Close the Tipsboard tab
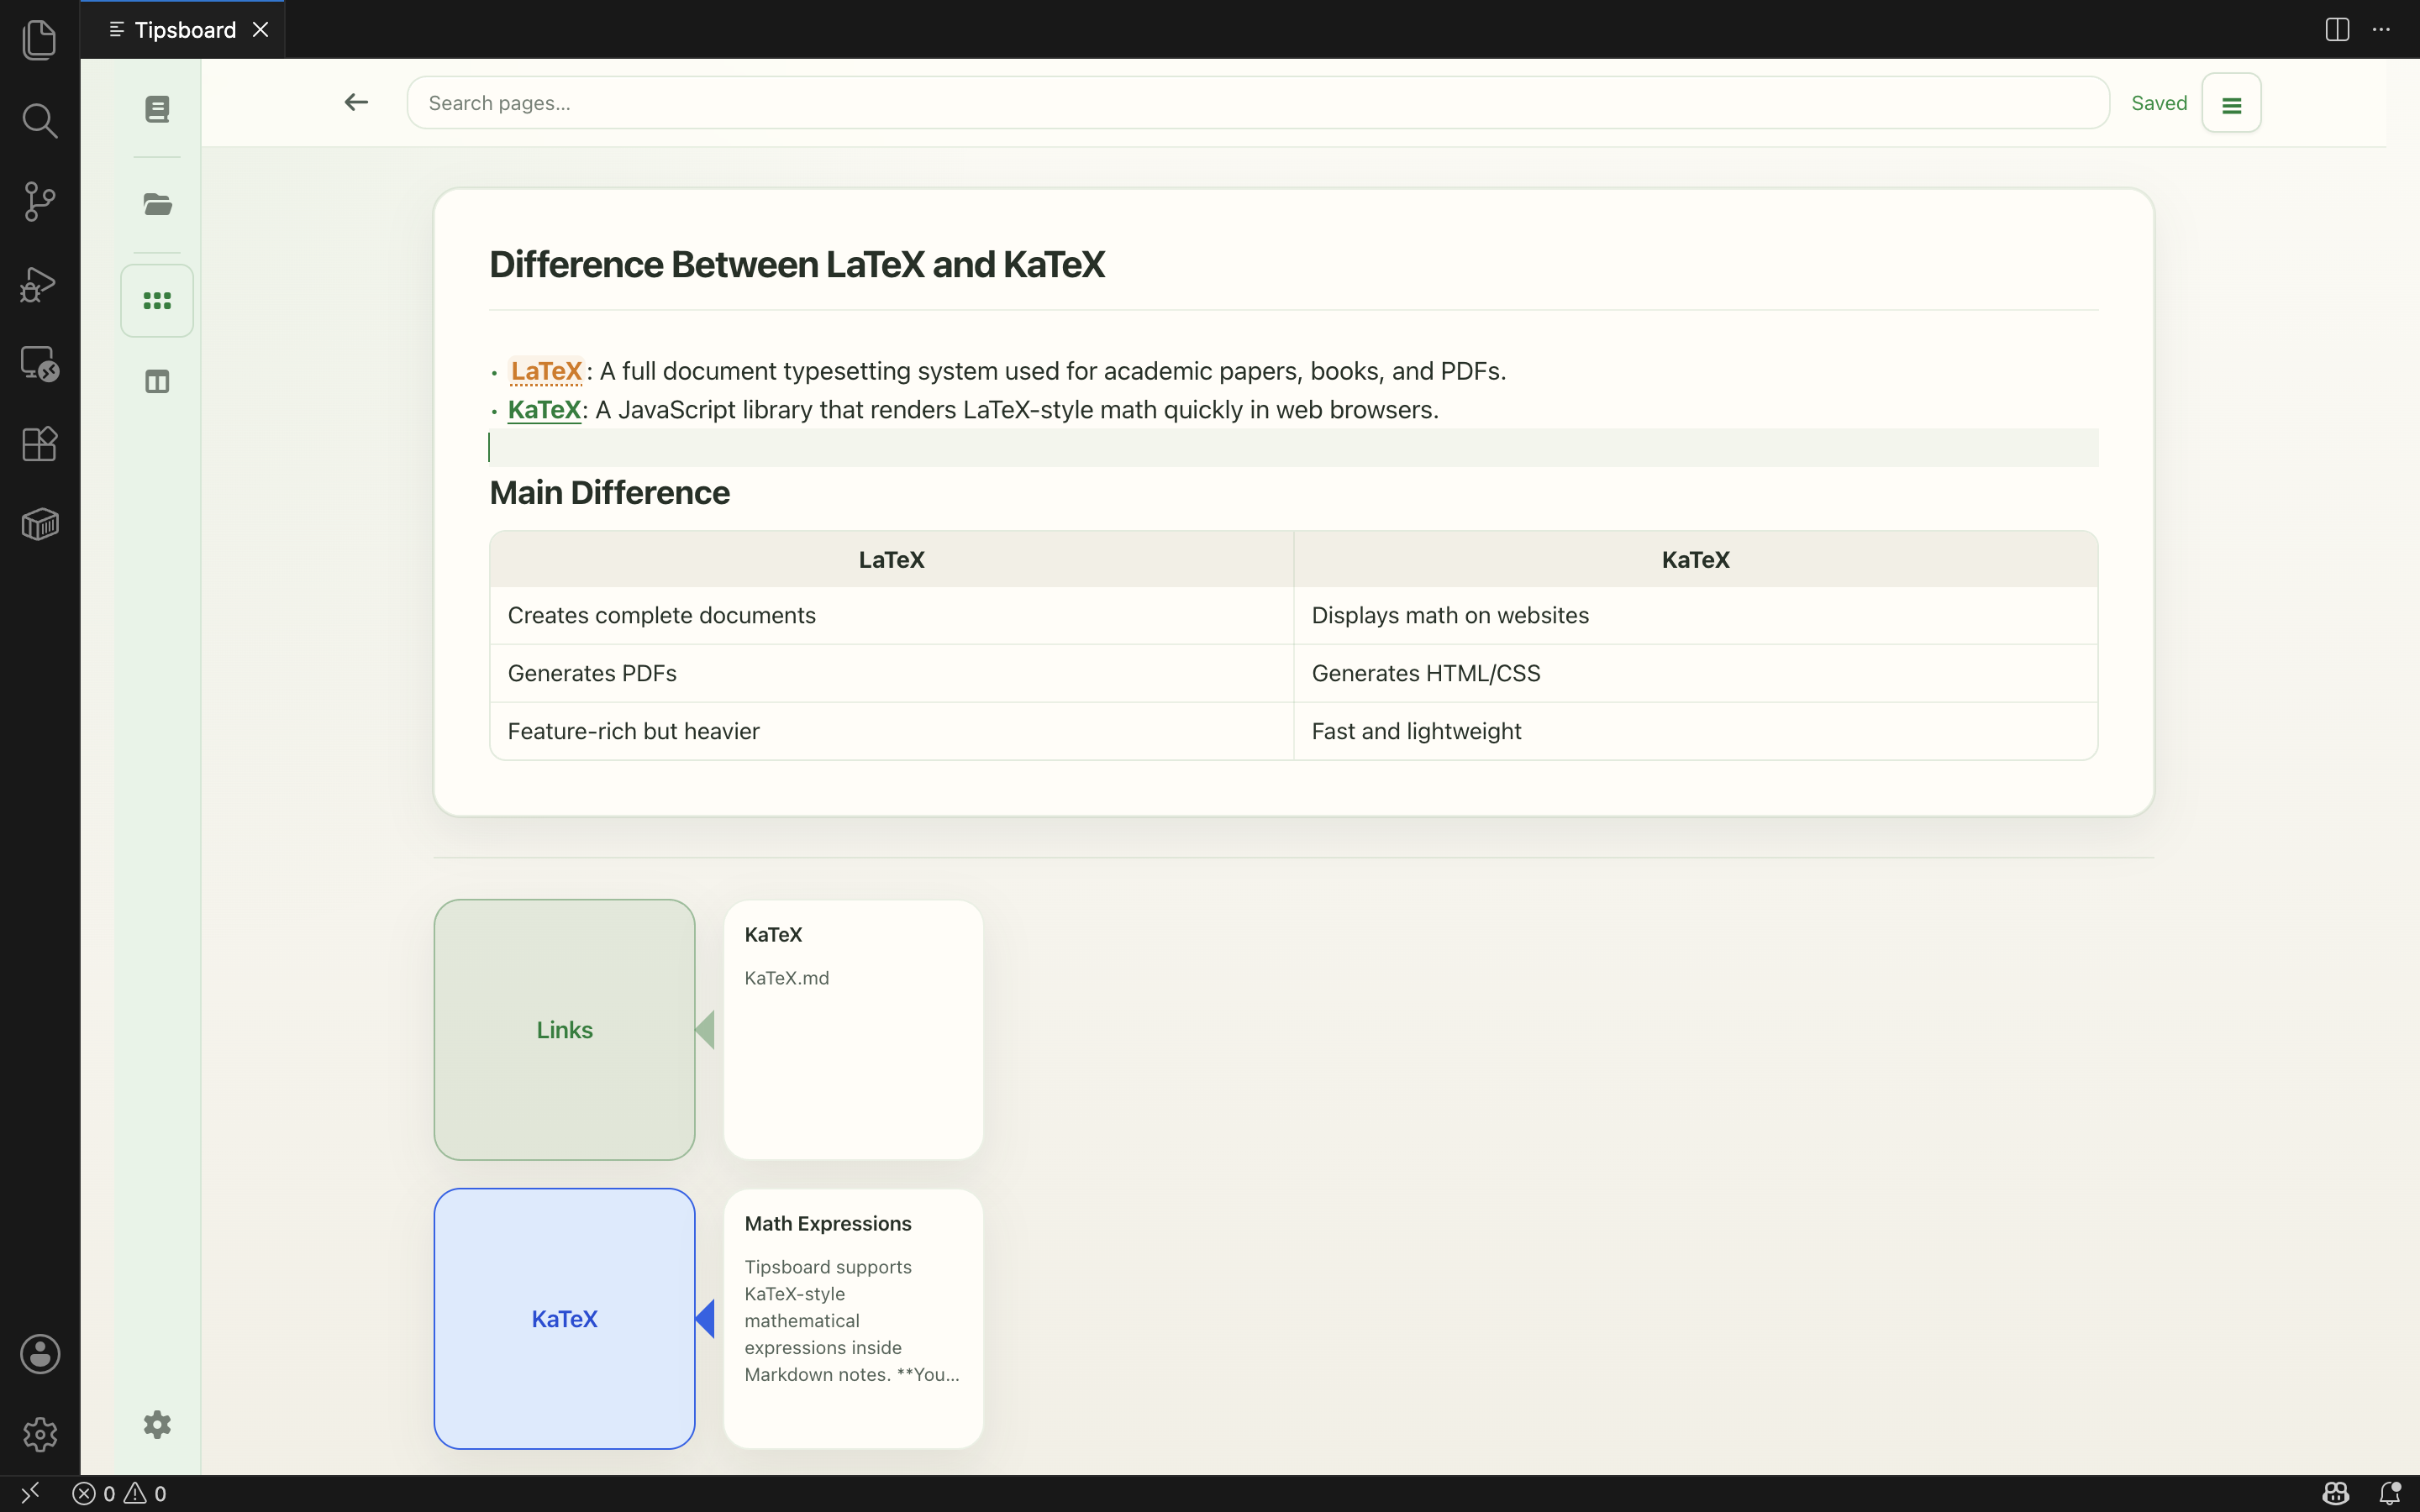 pos(261,30)
